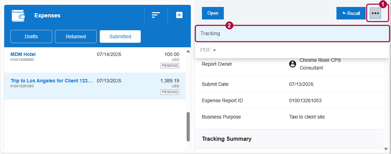Click the Report Owner person icon

293,64
